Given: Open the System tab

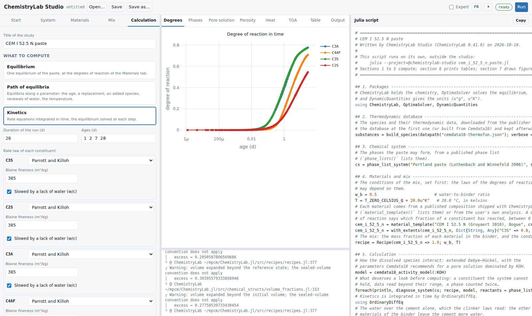Looking at the screenshot, I should point(48,20).
